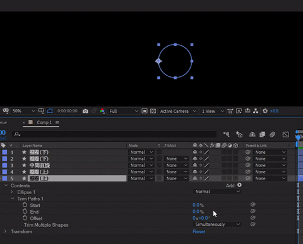Open Composition Flowchart icon in viewer bar

pos(256,111)
